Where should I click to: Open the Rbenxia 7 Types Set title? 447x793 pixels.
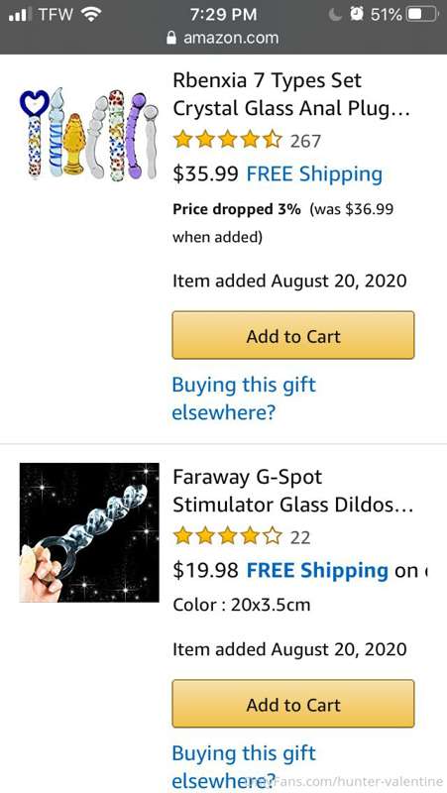tap(291, 94)
